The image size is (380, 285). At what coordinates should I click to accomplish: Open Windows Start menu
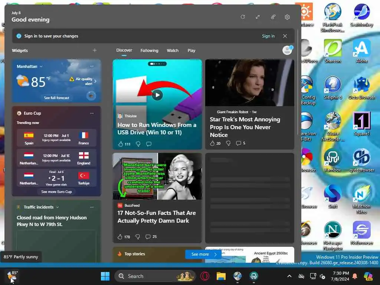coord(105,276)
